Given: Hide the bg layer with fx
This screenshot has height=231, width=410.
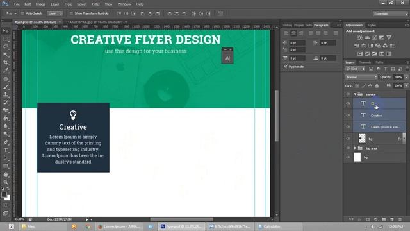Looking at the screenshot, I should (348, 139).
